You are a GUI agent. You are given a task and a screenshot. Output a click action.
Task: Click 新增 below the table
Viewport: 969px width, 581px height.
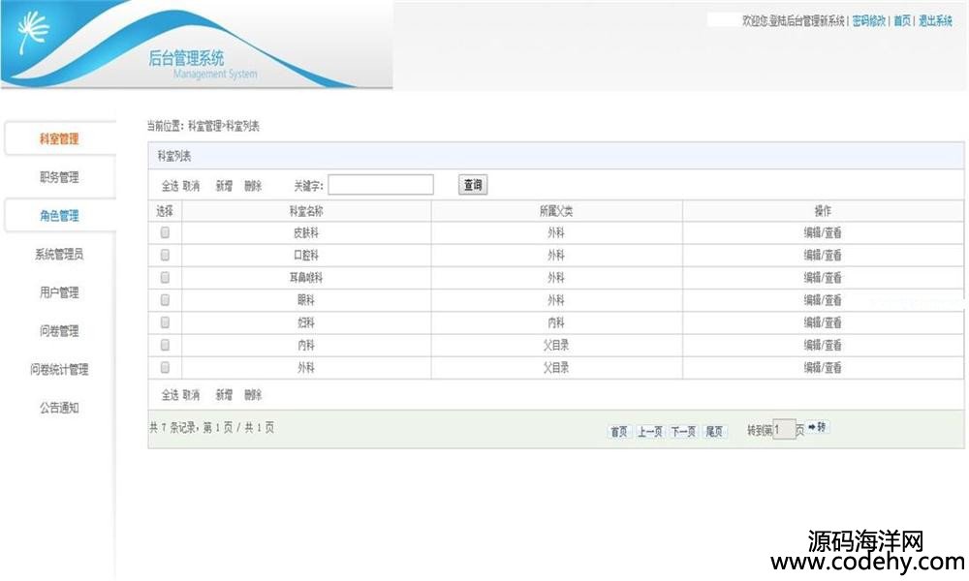click(x=224, y=395)
